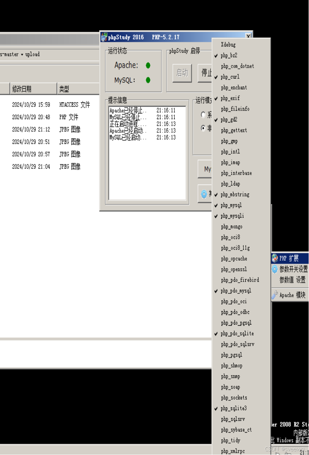Click the My button in phpStudy window
The image size is (309, 455).
coord(205,169)
